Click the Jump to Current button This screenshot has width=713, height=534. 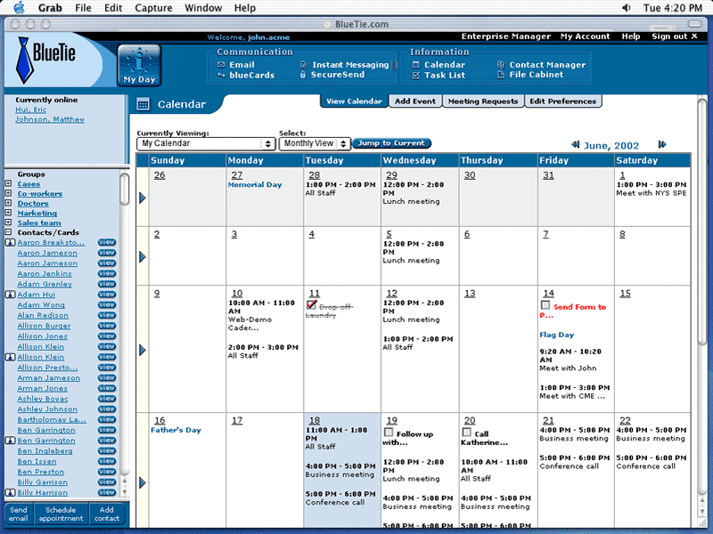391,143
